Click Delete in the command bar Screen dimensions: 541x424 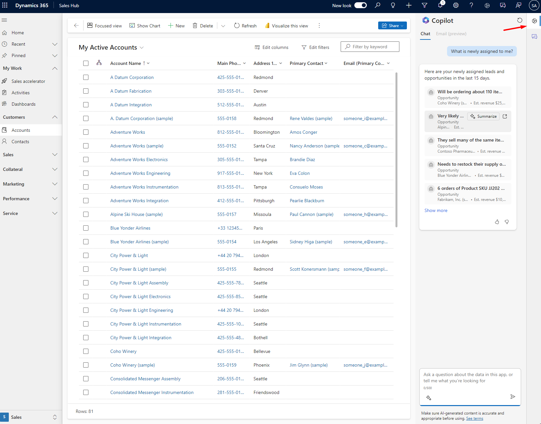(x=203, y=26)
